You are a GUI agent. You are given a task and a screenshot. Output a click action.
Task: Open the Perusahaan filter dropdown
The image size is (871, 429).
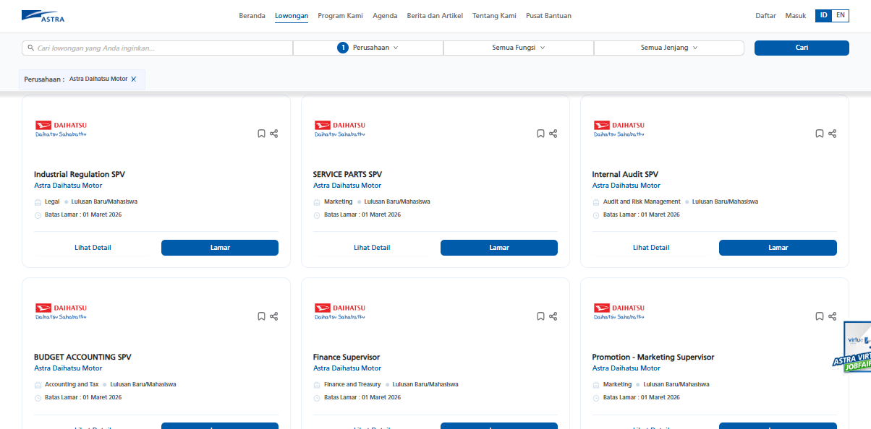pyautogui.click(x=368, y=48)
